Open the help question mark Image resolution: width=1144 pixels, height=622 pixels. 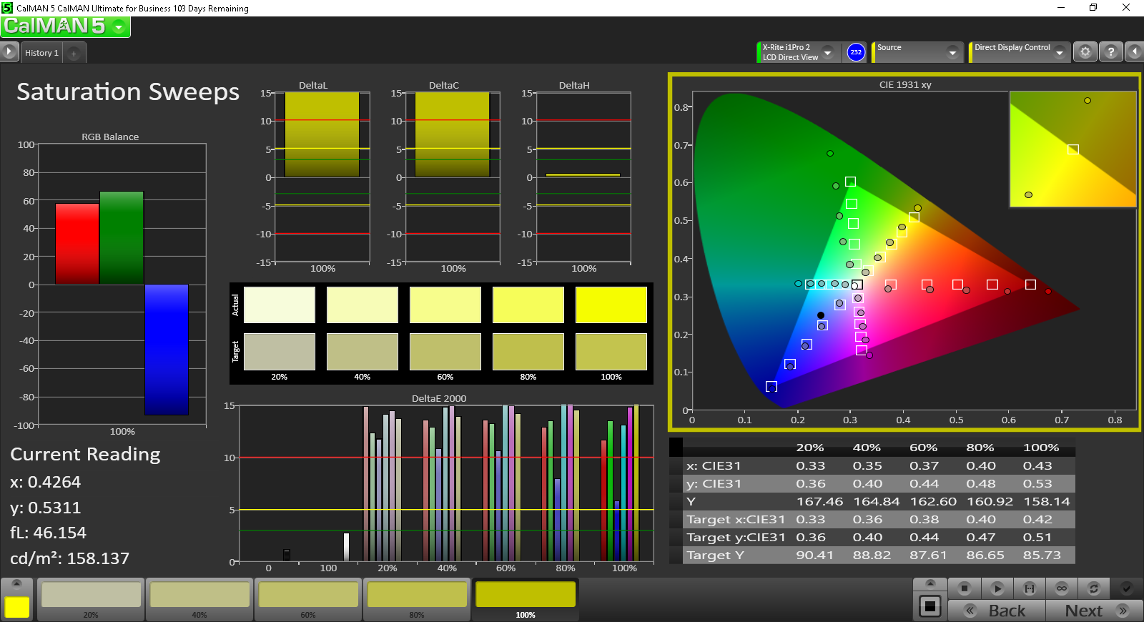tap(1110, 51)
